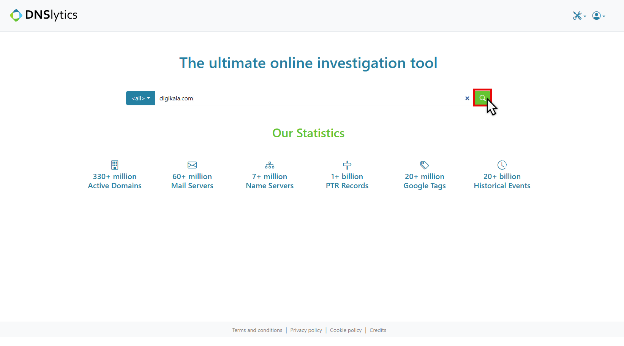Open the user account menu
The image size is (624, 346).
pos(599,16)
